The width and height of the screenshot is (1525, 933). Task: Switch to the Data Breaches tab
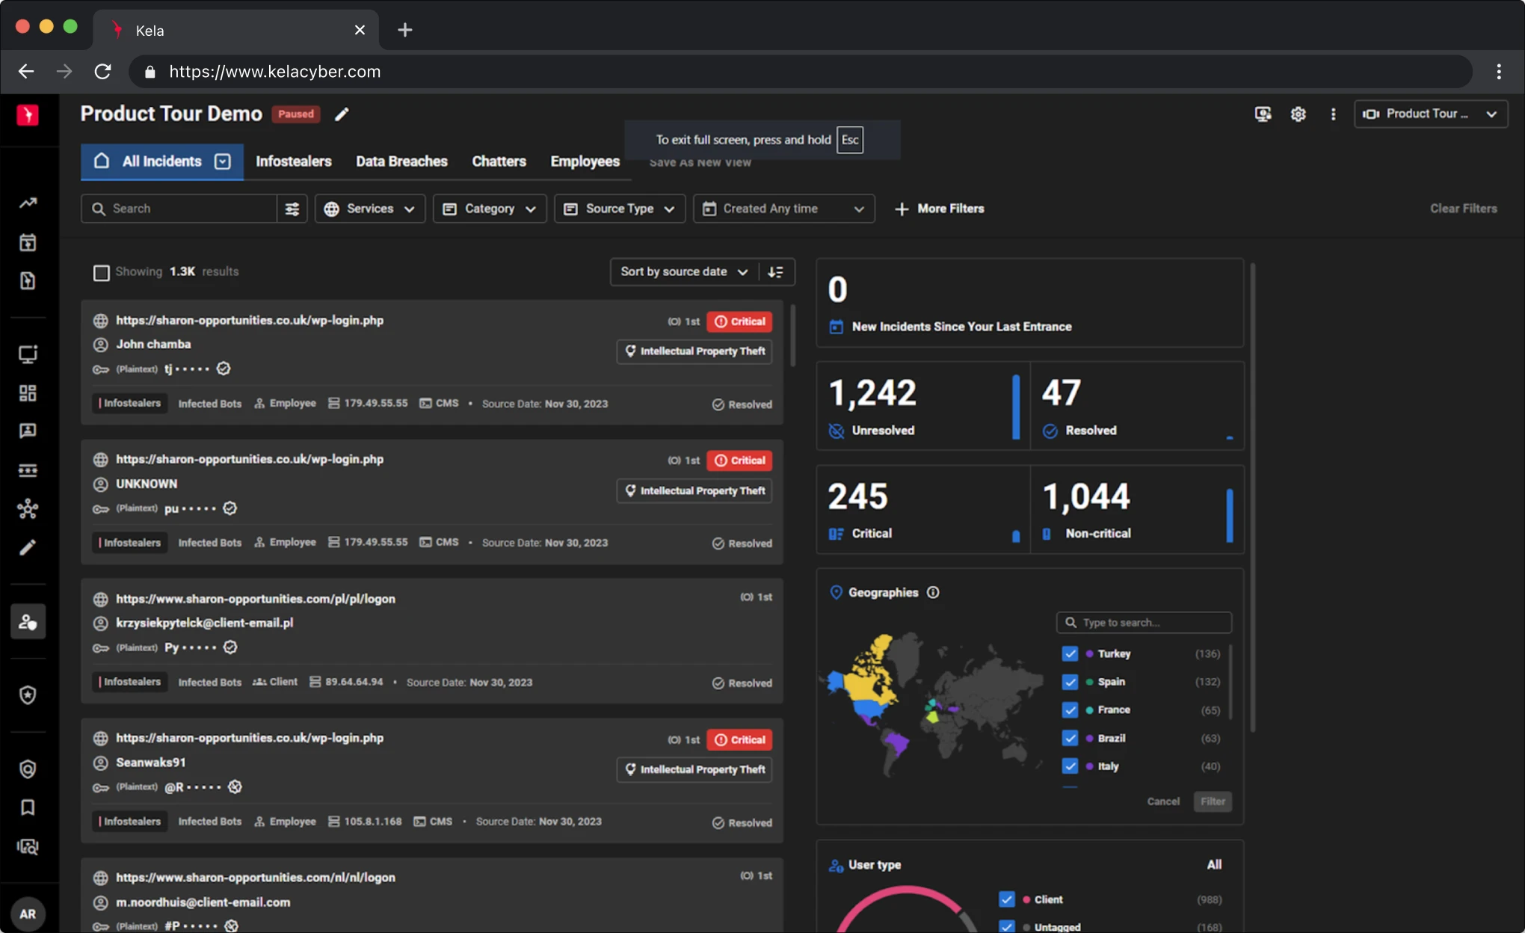(401, 161)
